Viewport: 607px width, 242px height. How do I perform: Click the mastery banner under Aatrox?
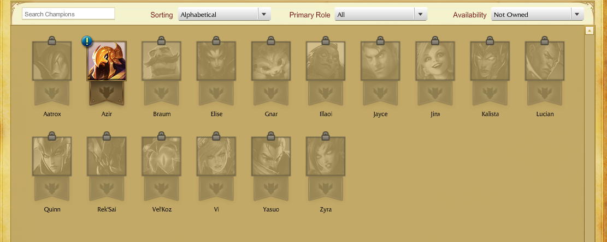(x=52, y=93)
